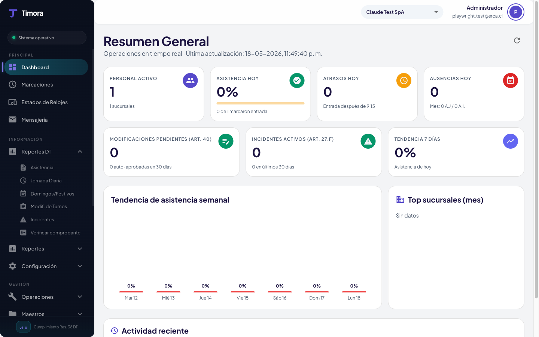Click the Domingos/Festivos calendar icon

(23, 194)
